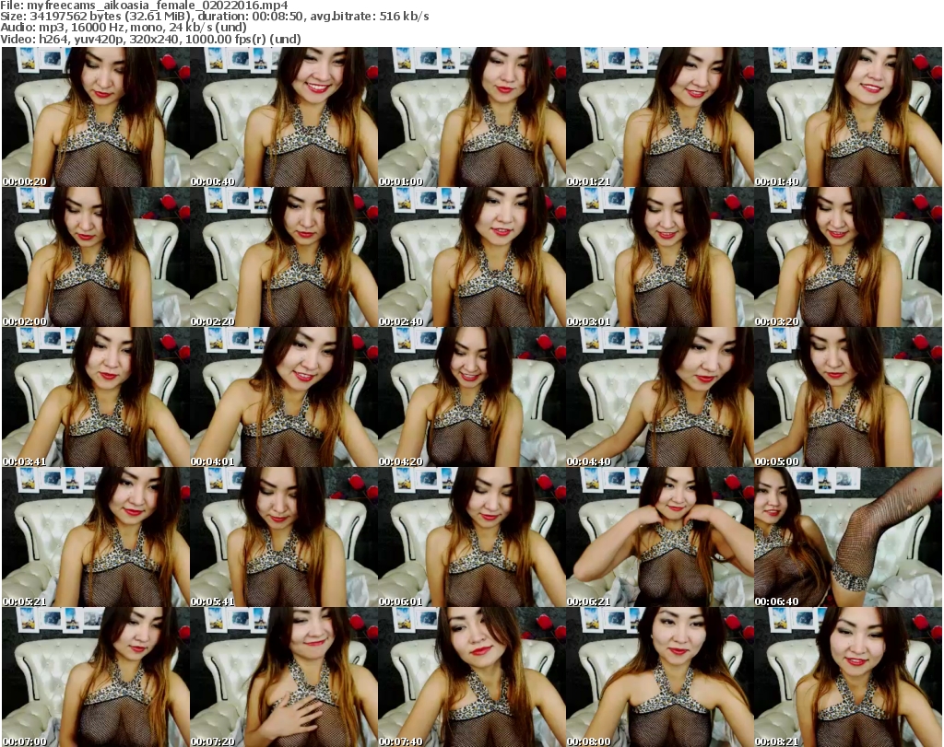The width and height of the screenshot is (944, 747).
Task: Click the 00:06:21 thumbnail
Action: coord(660,537)
